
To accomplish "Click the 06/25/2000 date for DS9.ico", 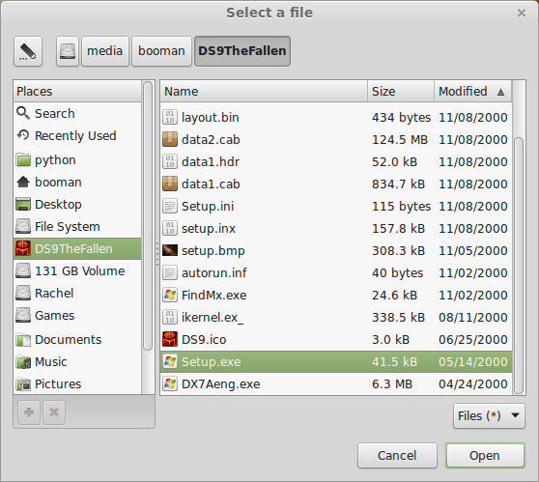I will click(x=473, y=340).
